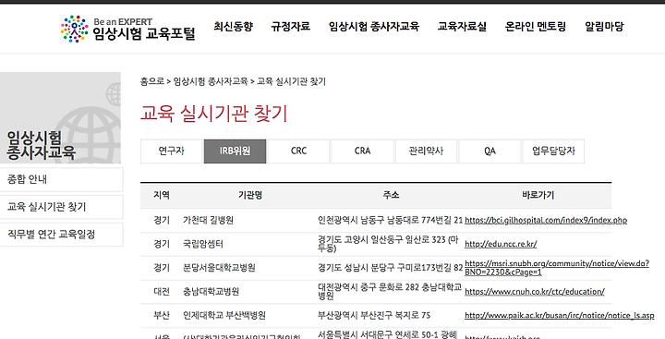Click 임상시험 종사자교육 breadcrumb link
Image resolution: width=665 pixels, height=339 pixels.
(x=211, y=81)
